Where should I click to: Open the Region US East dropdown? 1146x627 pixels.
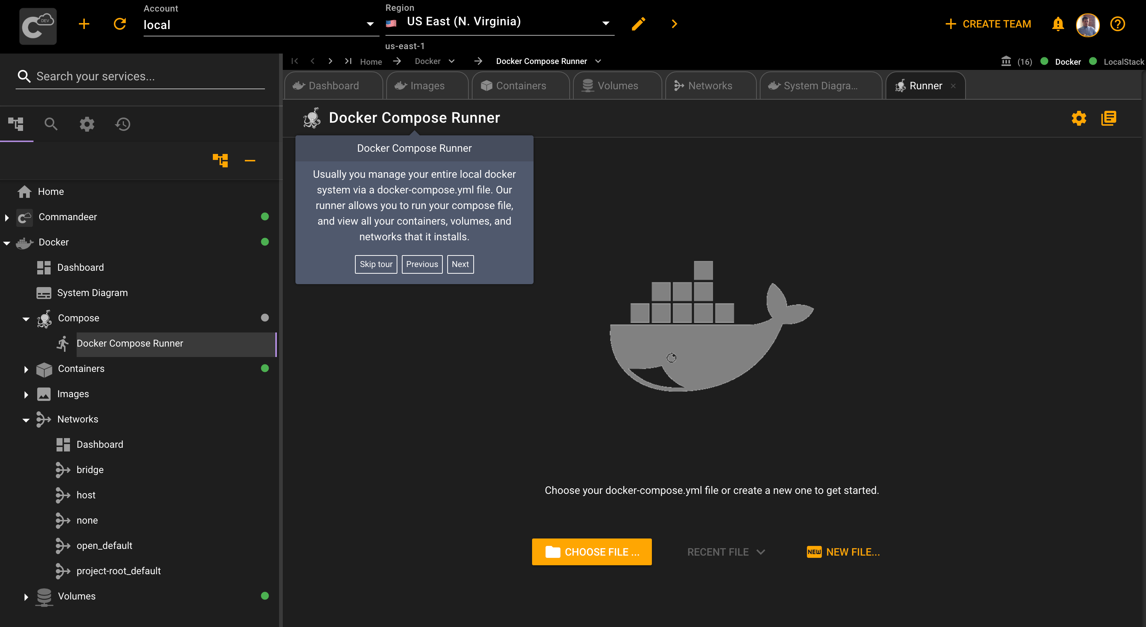click(500, 22)
